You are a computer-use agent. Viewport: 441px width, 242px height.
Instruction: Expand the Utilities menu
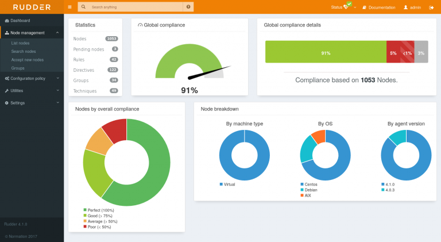[x=32, y=90]
